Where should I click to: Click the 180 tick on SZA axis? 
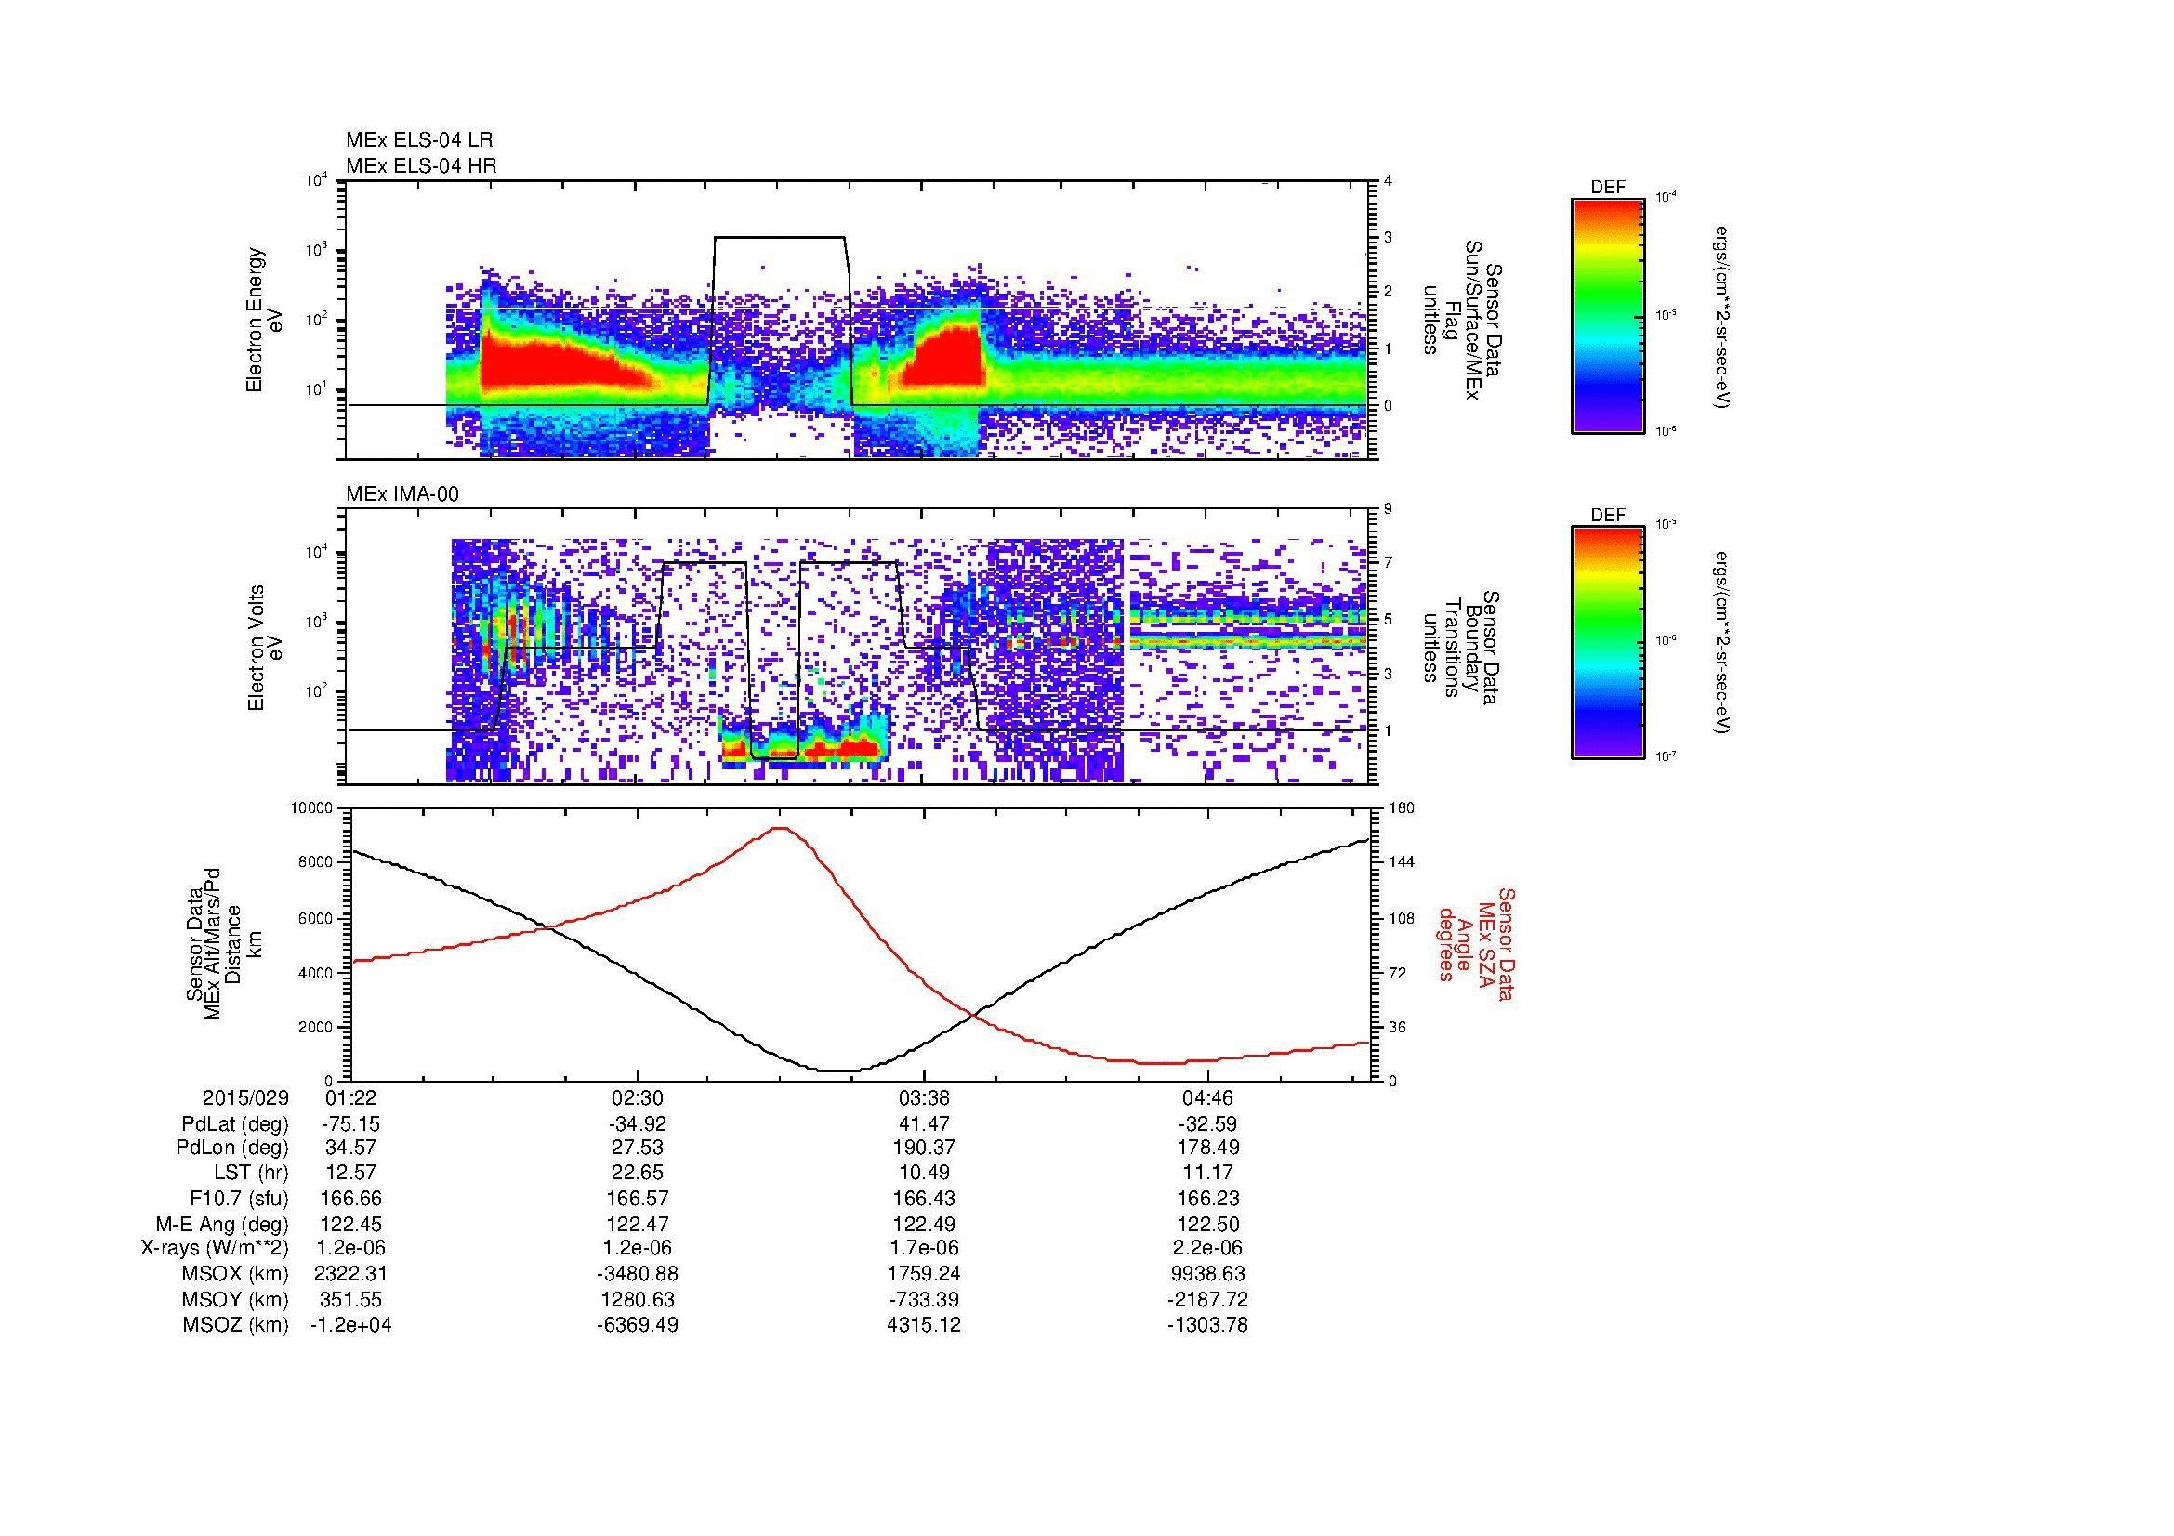coord(1401,808)
